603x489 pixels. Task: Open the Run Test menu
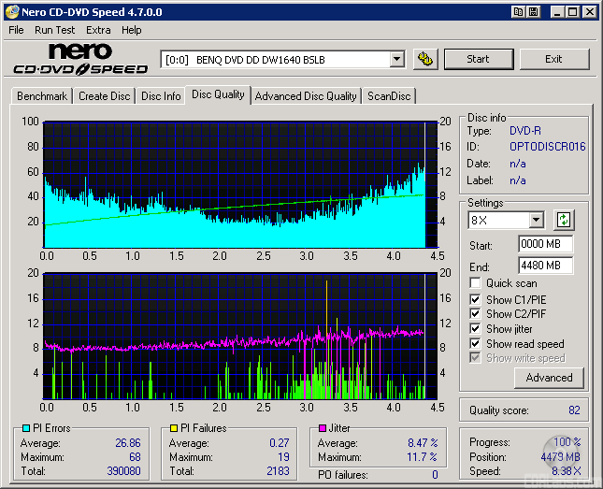pos(55,30)
